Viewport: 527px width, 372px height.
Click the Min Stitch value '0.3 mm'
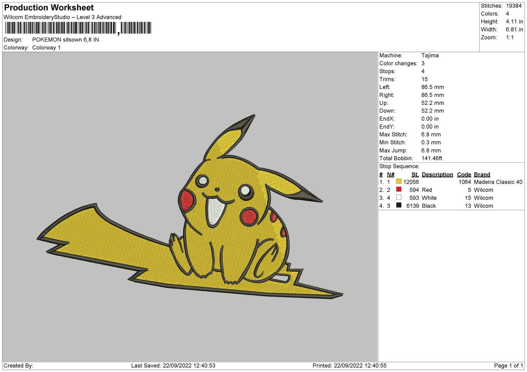pyautogui.click(x=431, y=142)
